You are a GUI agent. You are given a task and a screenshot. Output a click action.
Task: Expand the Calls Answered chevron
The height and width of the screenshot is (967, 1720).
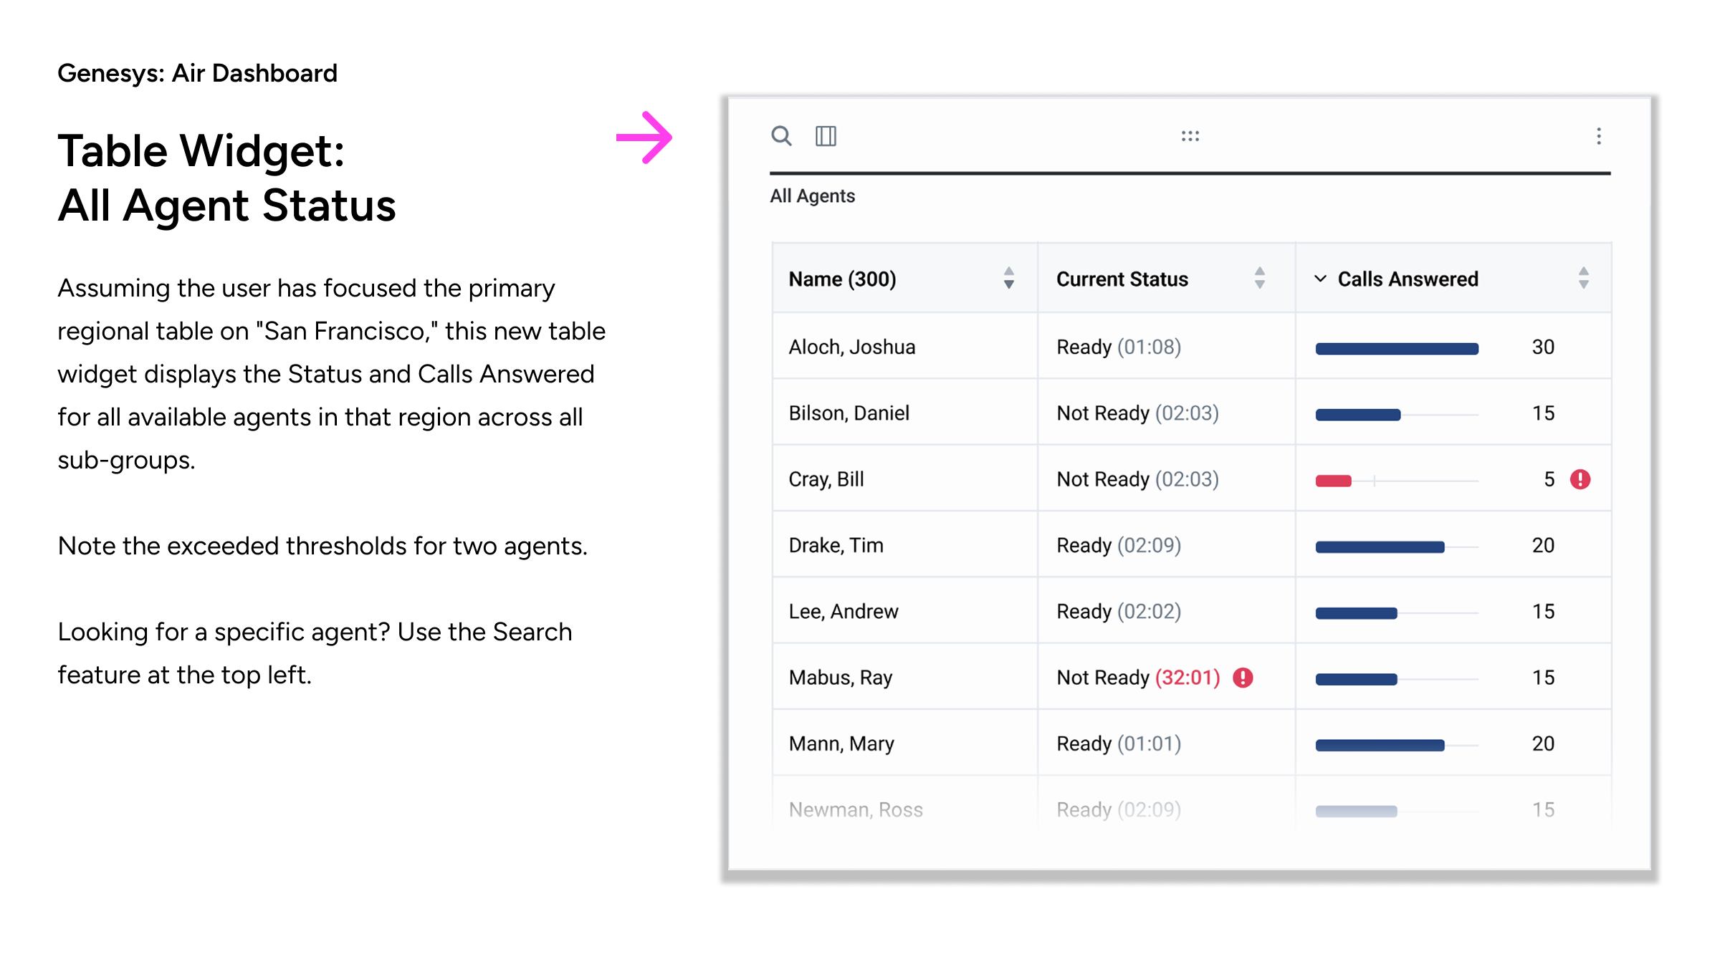(1320, 279)
